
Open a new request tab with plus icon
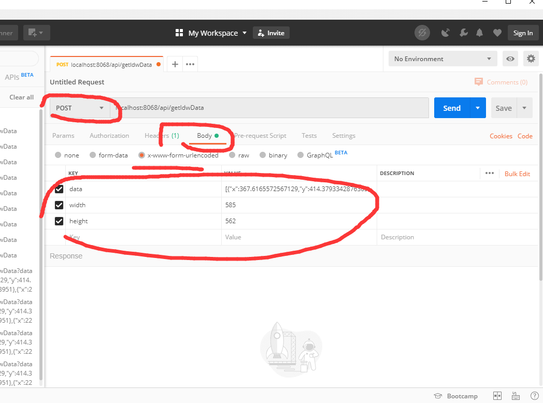pyautogui.click(x=175, y=64)
